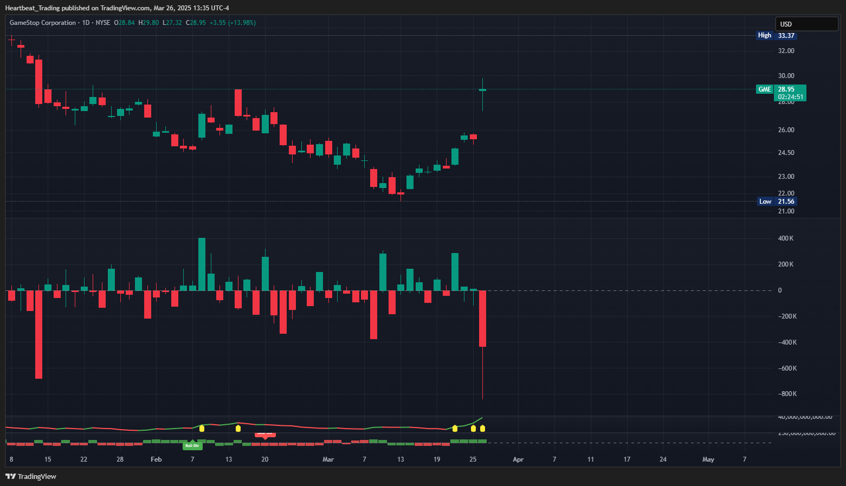Click the C28.95 close value in the legend
Viewport: 846px width, 486px height.
point(196,23)
